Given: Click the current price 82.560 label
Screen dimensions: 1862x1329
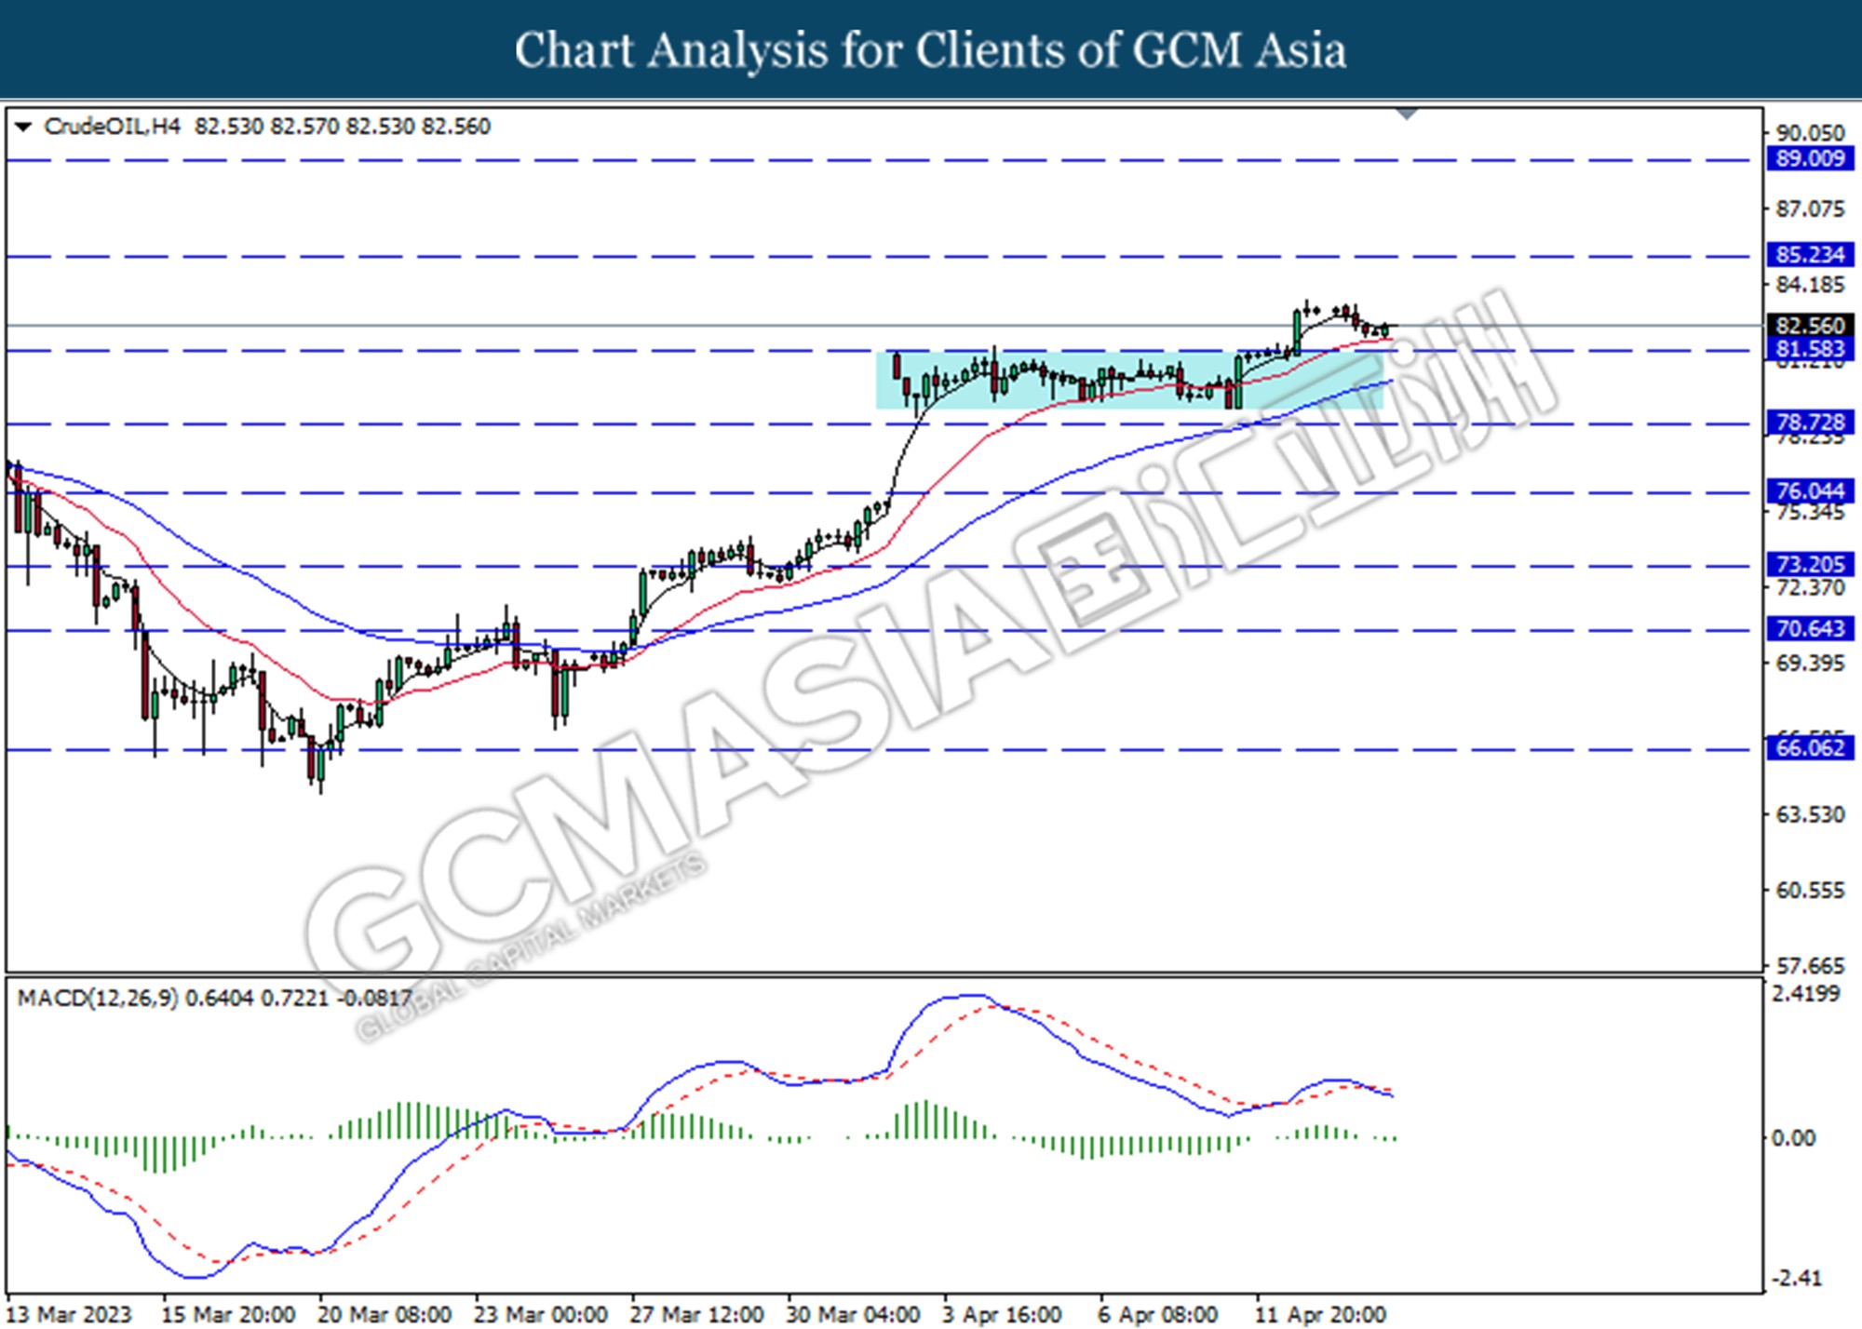Looking at the screenshot, I should click(1810, 326).
